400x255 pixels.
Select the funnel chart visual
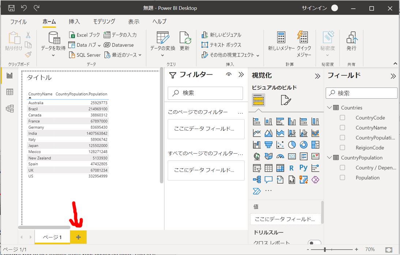[x=268, y=145]
